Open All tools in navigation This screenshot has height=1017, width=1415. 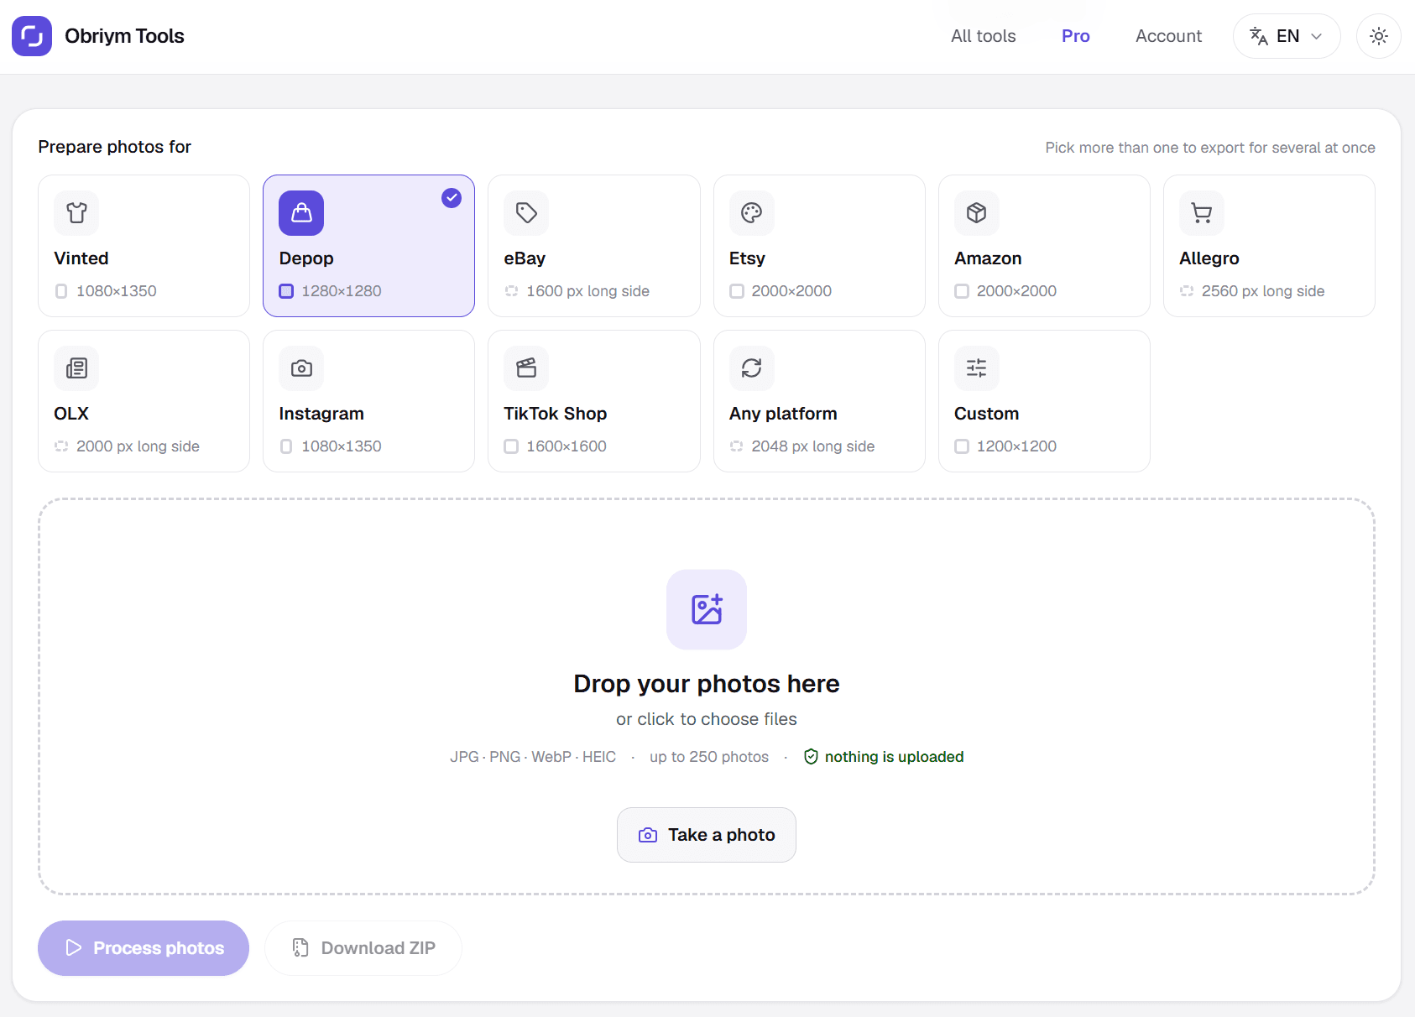click(x=984, y=36)
